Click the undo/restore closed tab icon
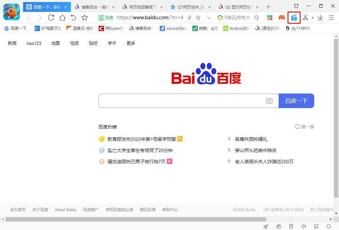Image resolution: width=339 pixels, height=230 pixels. 74,18
